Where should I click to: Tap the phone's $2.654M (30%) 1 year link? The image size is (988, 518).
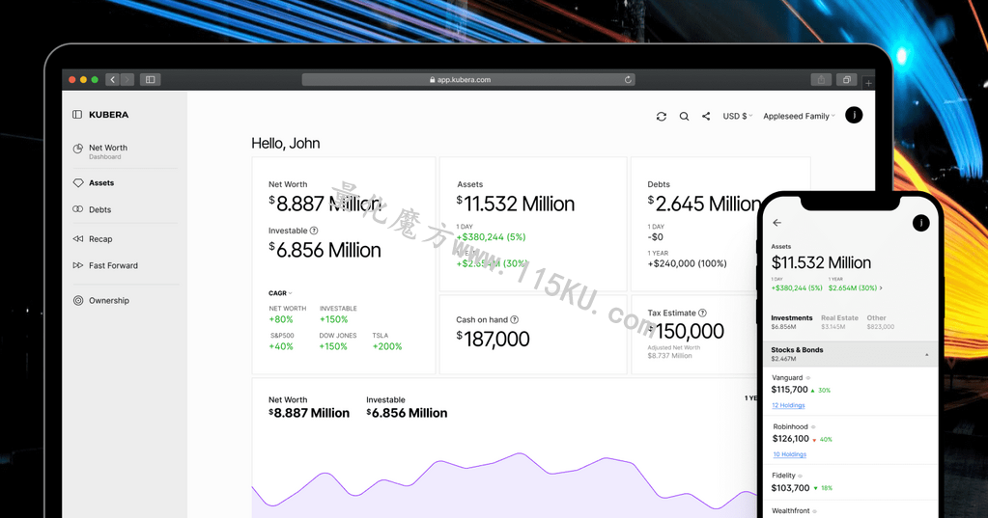pyautogui.click(x=855, y=287)
